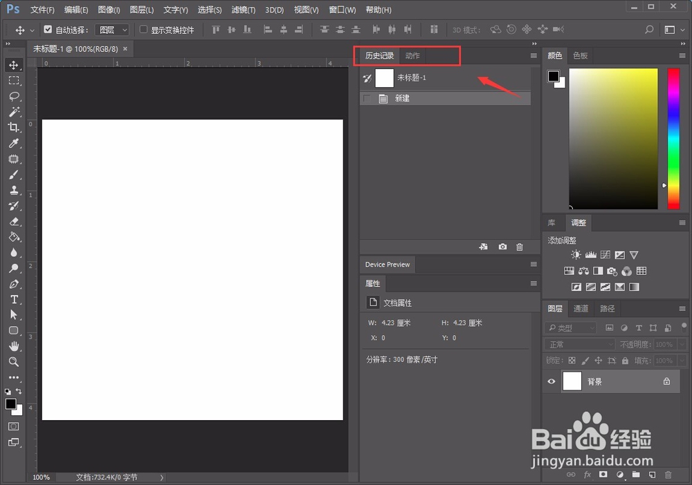This screenshot has width=692, height=485.
Task: Toggle history brush source box beside 新建
Action: (367, 98)
